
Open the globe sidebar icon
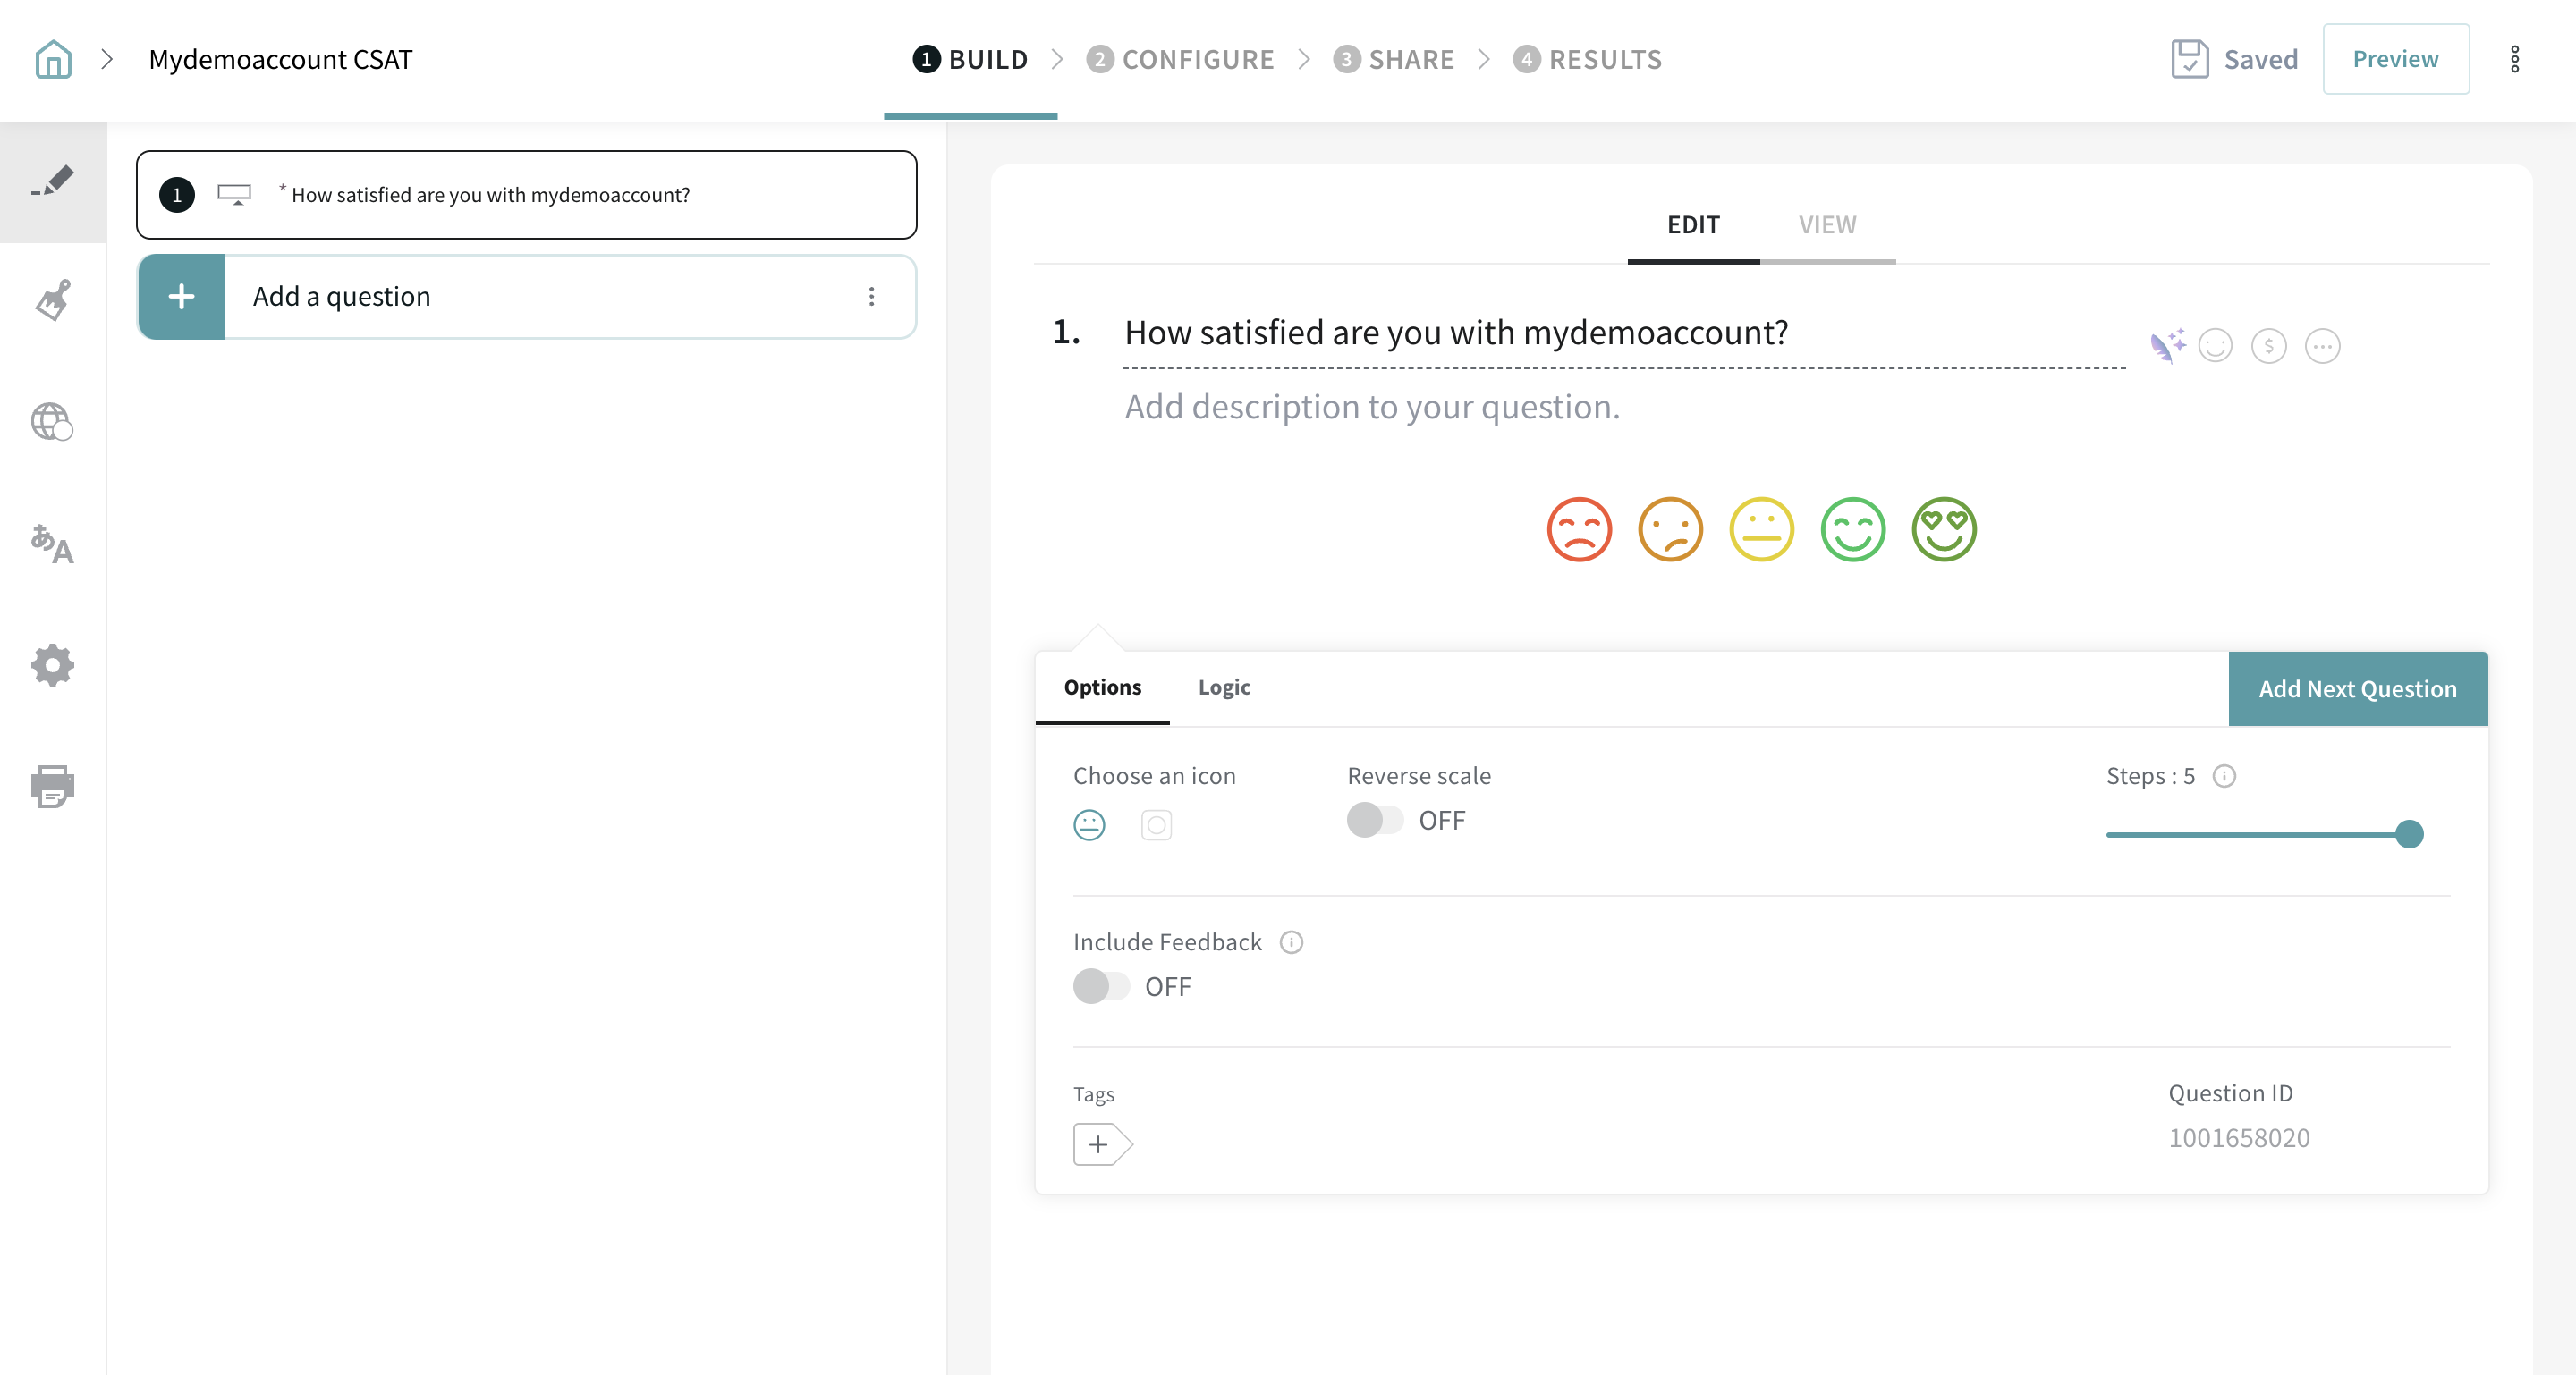52,422
